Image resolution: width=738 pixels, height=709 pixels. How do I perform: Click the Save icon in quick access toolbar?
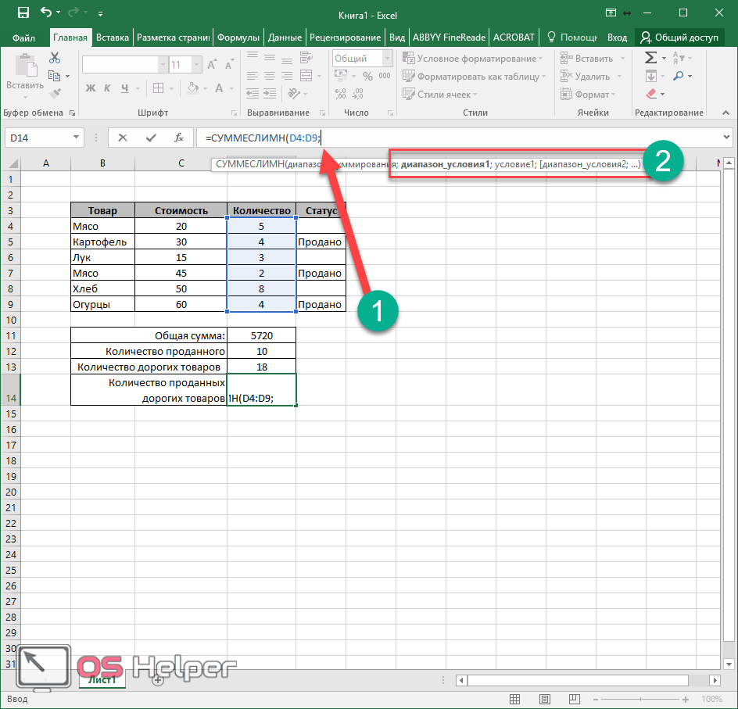pyautogui.click(x=23, y=13)
